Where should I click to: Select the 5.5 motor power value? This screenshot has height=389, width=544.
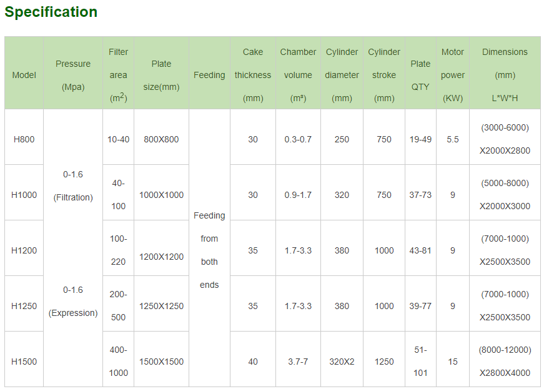point(453,139)
